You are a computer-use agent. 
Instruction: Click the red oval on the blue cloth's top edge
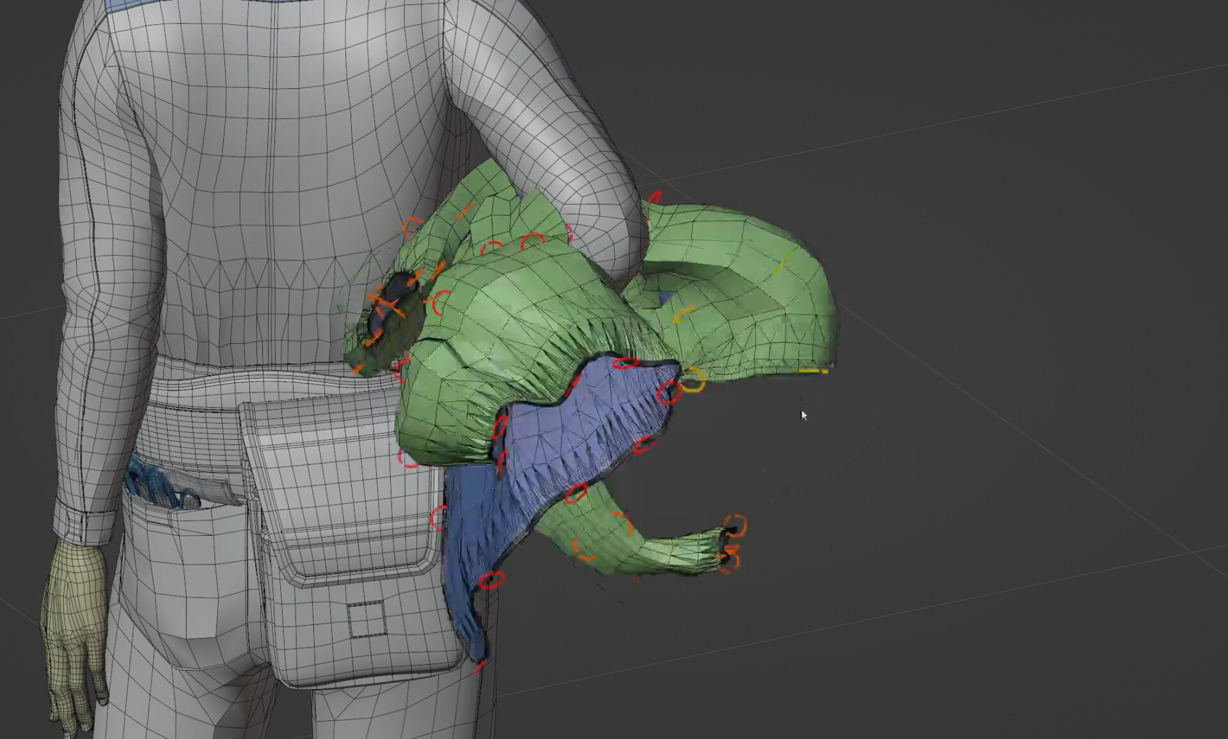(x=626, y=363)
